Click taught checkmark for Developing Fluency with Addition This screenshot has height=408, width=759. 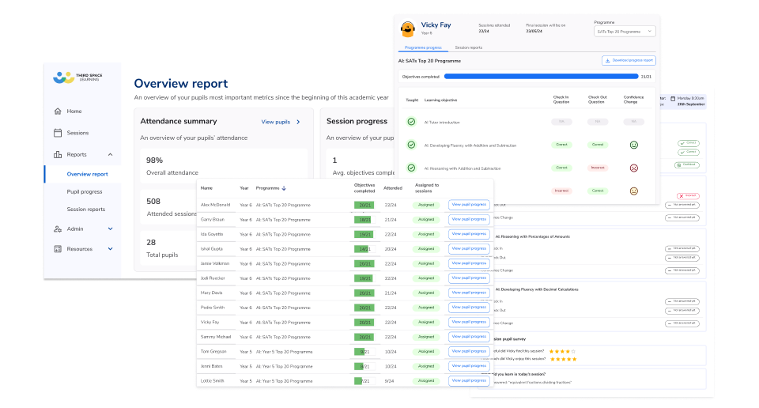(x=411, y=145)
